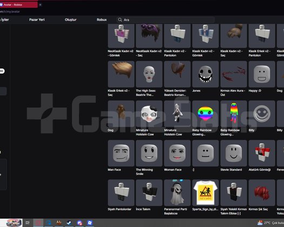Open the Steam icon in the taskbar
The width and height of the screenshot is (284, 227).
69,223
